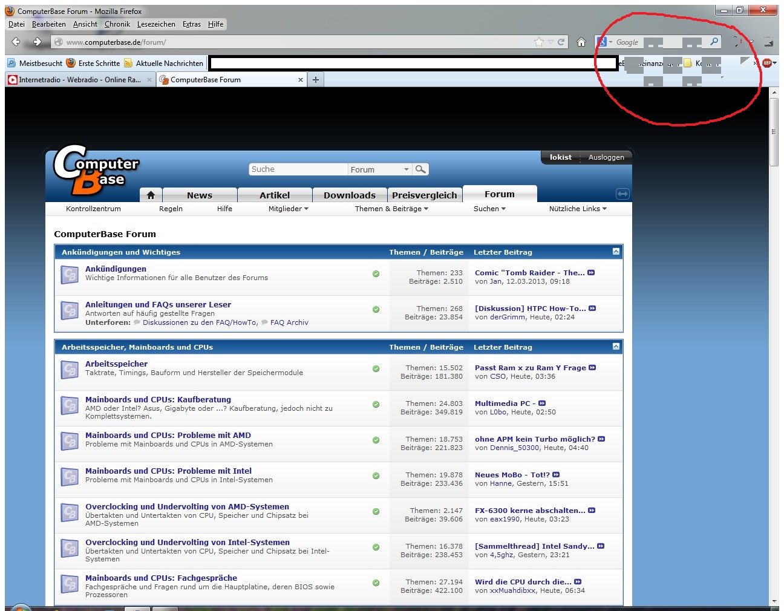The height and width of the screenshot is (611, 784).
Task: Jump to last post of Neues MoBo - Tot!?
Action: pyautogui.click(x=556, y=475)
